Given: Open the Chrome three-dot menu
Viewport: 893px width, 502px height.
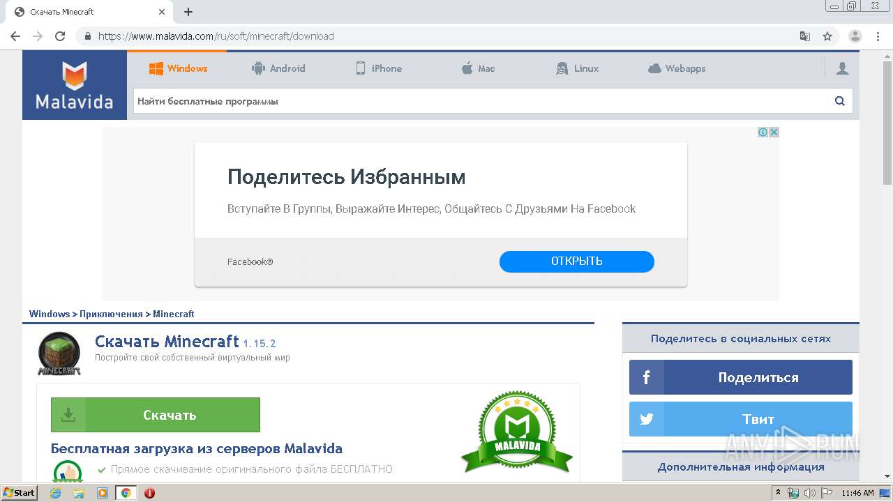Looking at the screenshot, I should click(878, 36).
